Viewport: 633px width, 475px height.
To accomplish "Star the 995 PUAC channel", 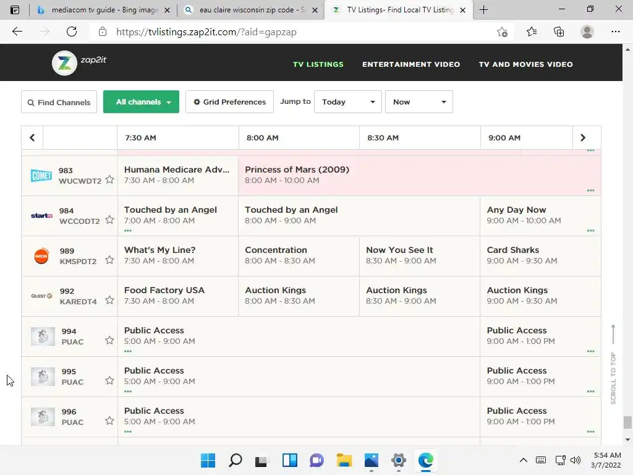I will point(109,380).
